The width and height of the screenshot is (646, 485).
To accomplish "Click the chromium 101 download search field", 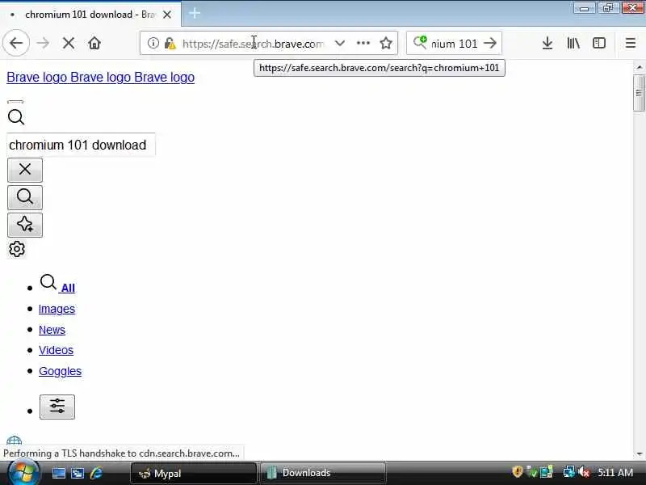I will point(81,145).
